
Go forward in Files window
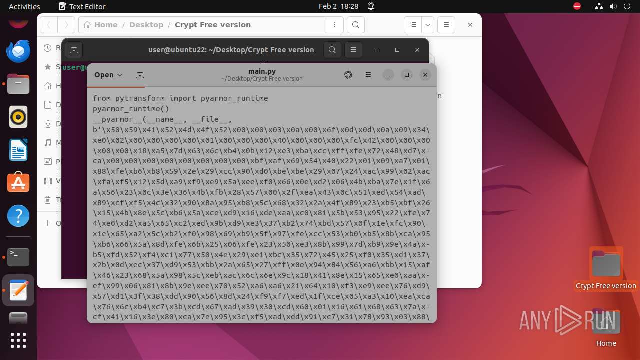pos(66,25)
